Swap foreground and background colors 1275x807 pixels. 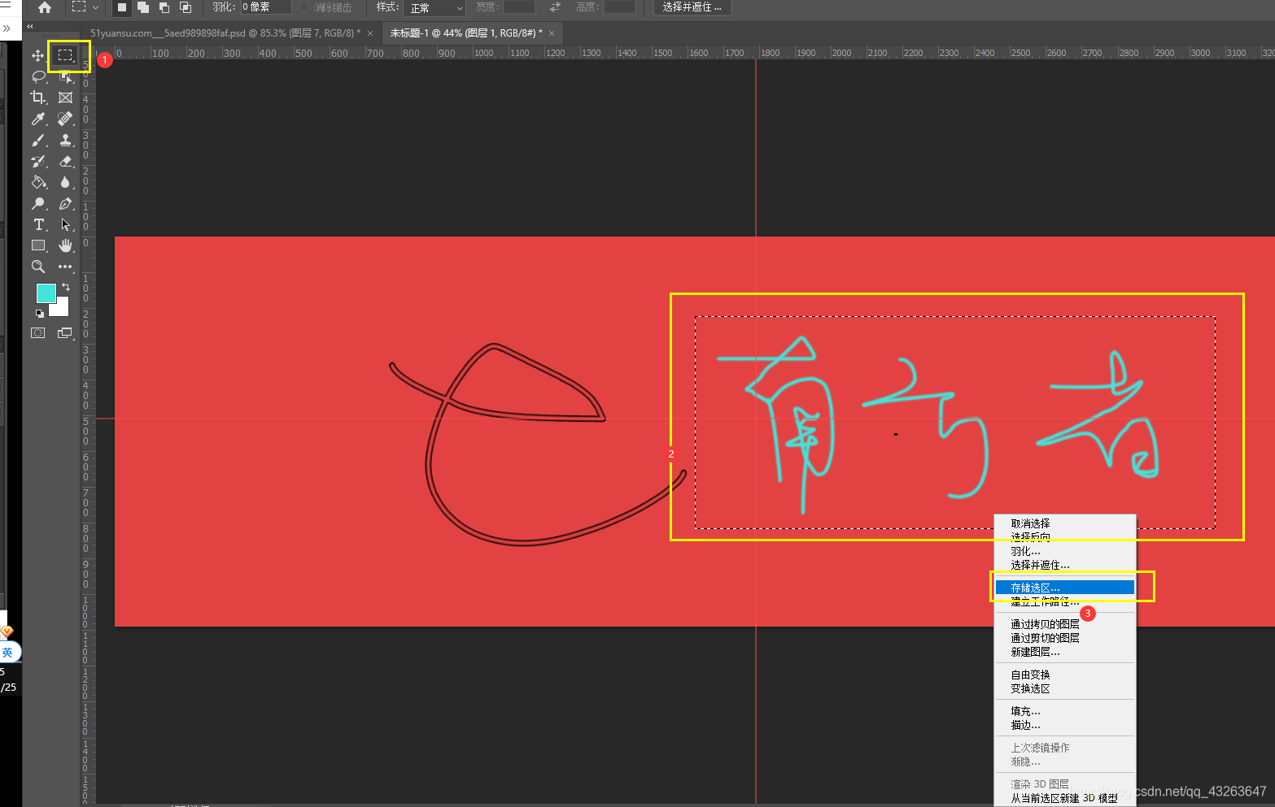click(66, 287)
